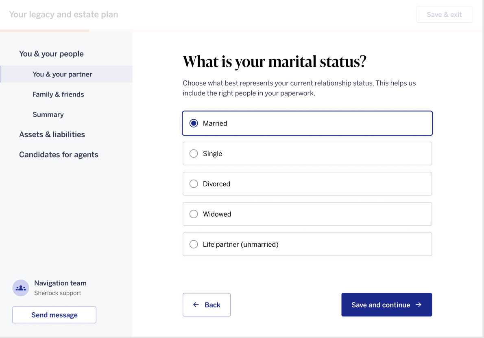The image size is (484, 338).
Task: Choose the Divorced radio option
Action: pos(194,184)
